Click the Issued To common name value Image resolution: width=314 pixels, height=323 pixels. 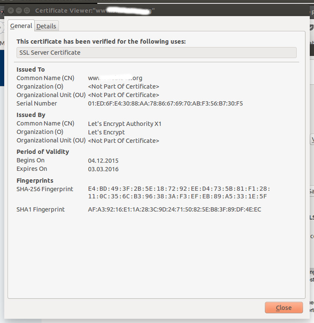tap(115, 78)
